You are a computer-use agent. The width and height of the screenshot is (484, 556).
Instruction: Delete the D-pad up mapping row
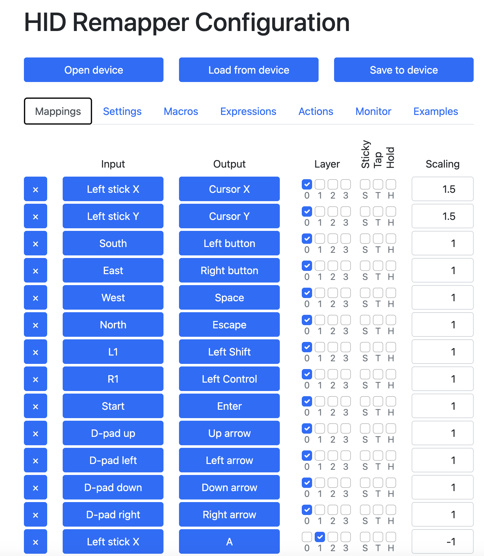36,433
